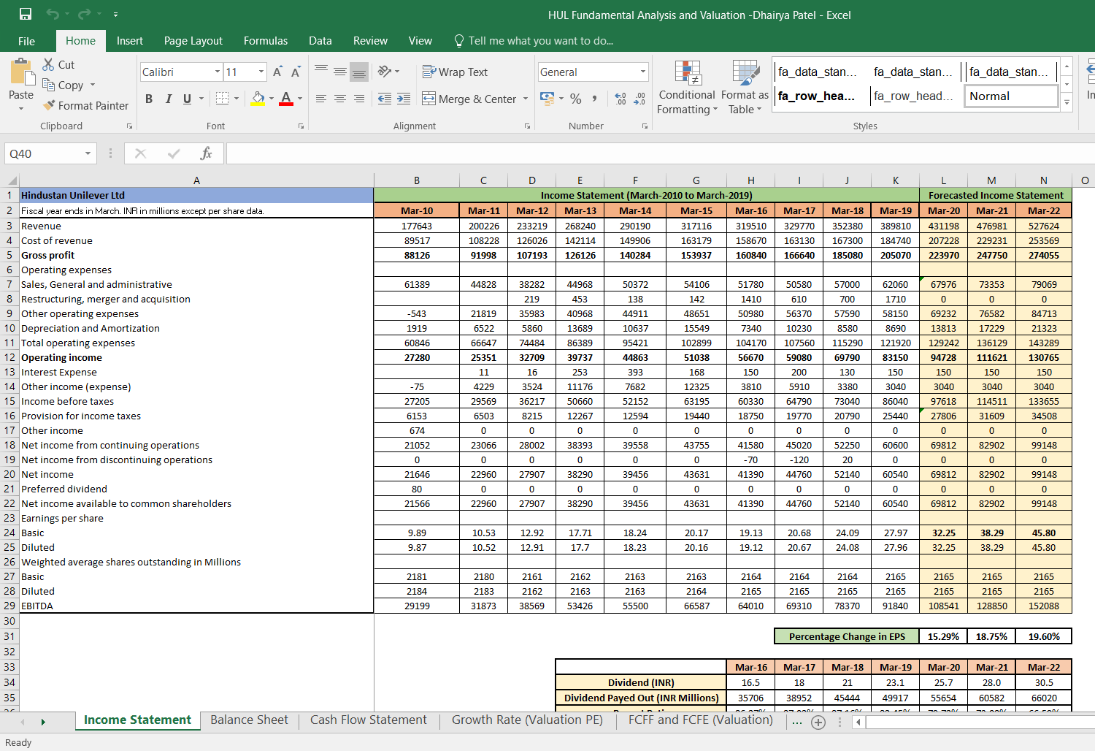Apply Comma Style format

point(595,99)
